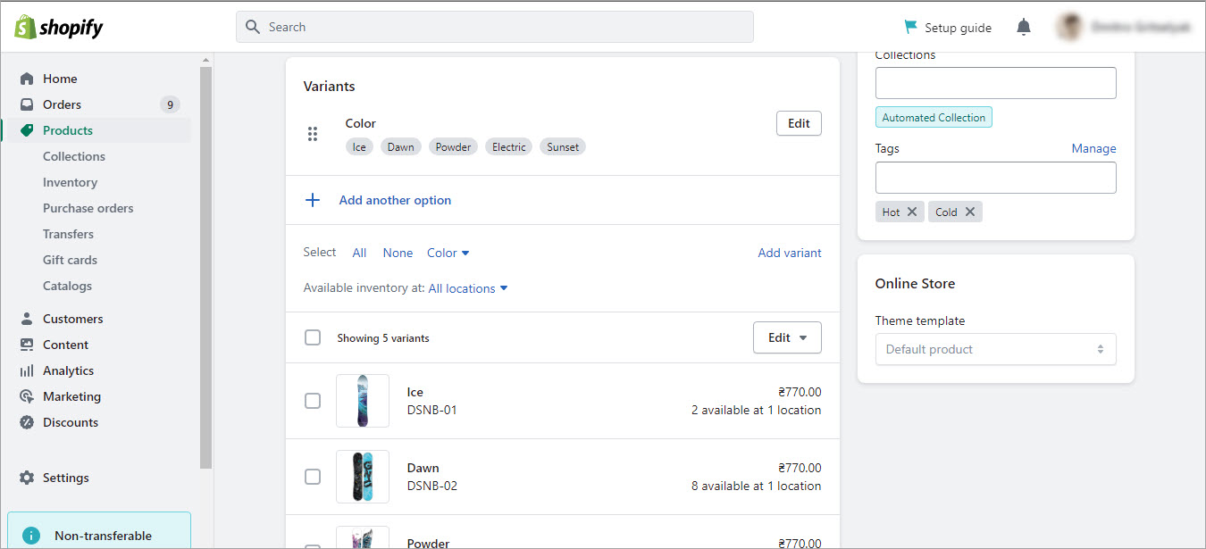Open notifications bell
Image resolution: width=1206 pixels, height=549 pixels.
[1024, 27]
